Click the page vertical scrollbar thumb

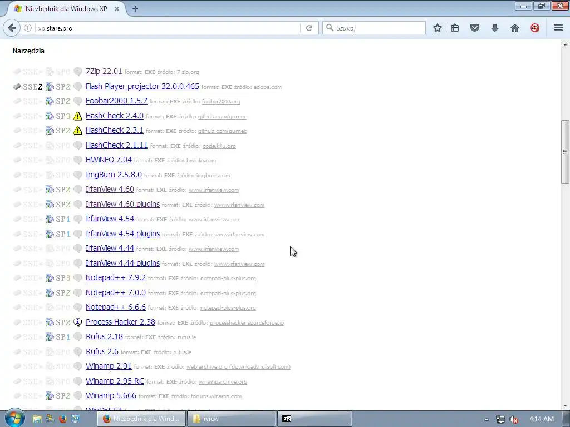click(x=565, y=152)
